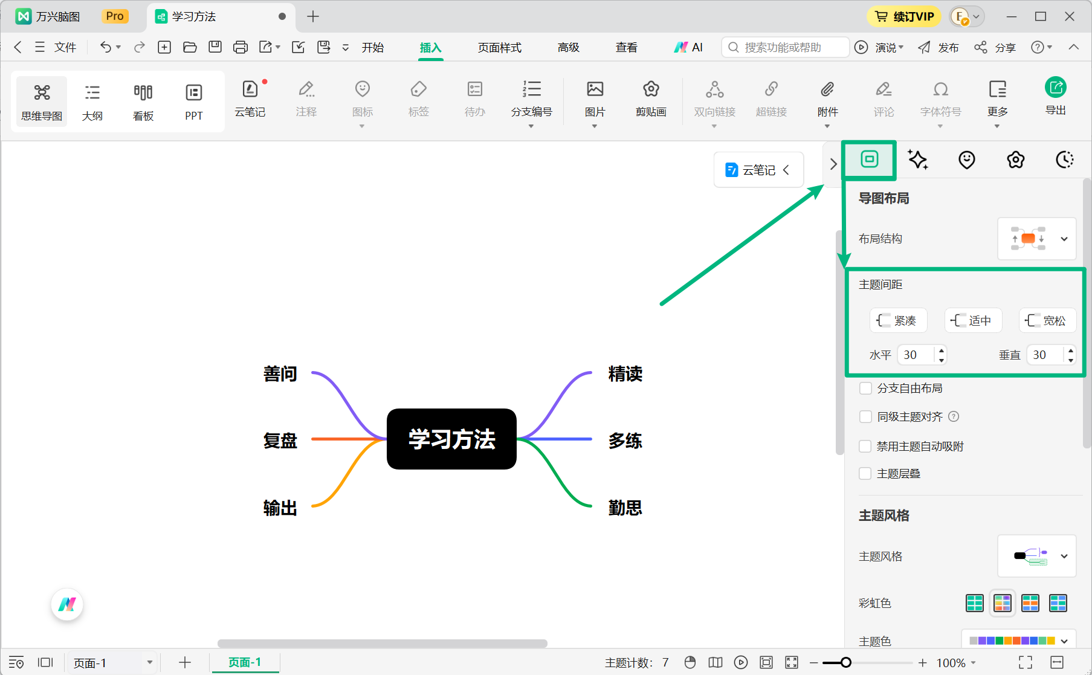Switch to 看板 kanban view
The image size is (1092, 675).
(143, 102)
